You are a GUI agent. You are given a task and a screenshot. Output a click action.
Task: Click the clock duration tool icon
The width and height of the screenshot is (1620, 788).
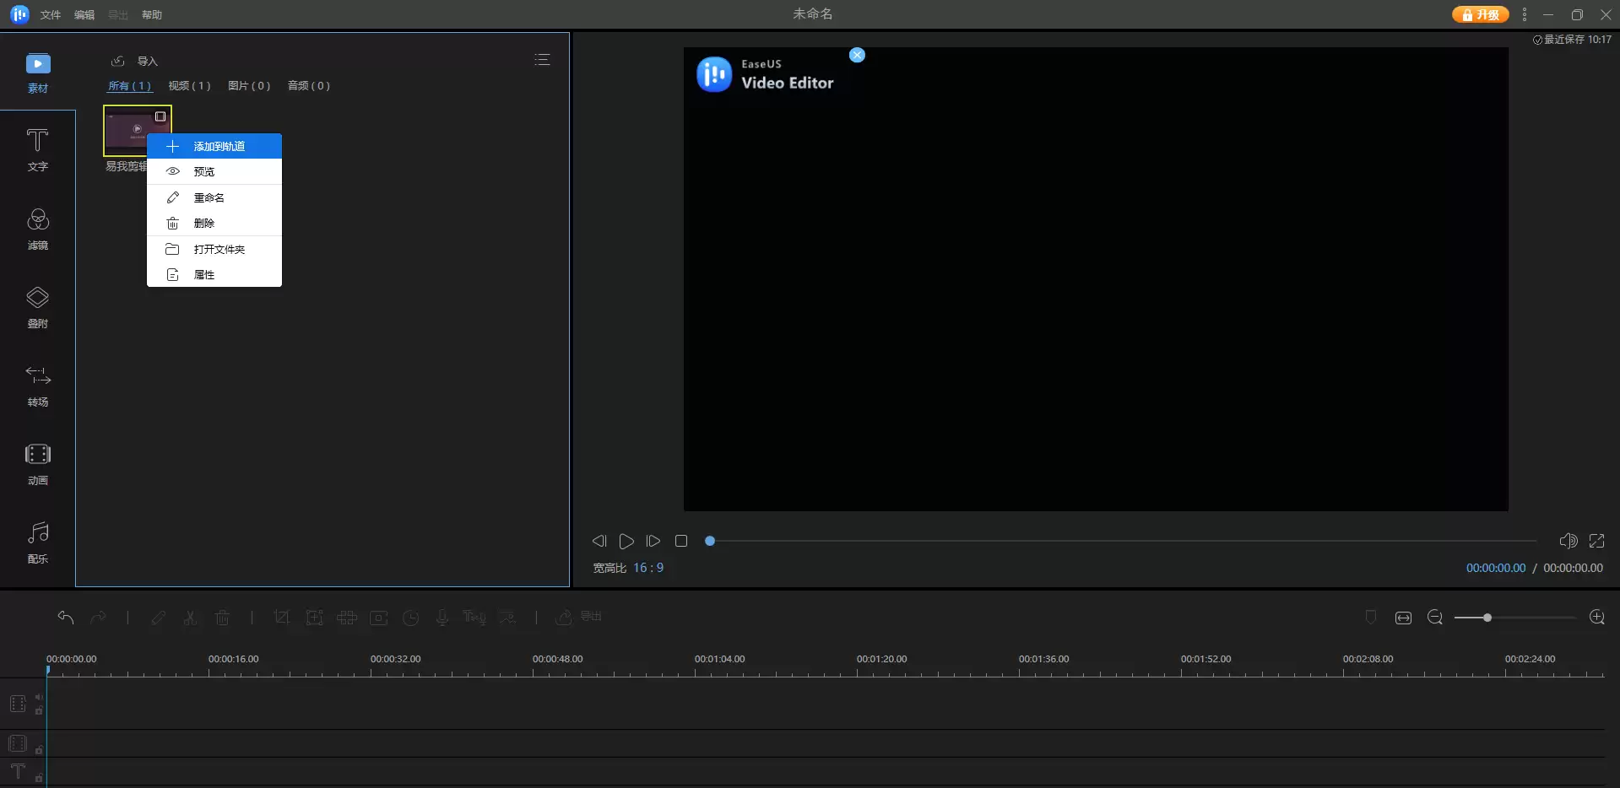coord(410,618)
